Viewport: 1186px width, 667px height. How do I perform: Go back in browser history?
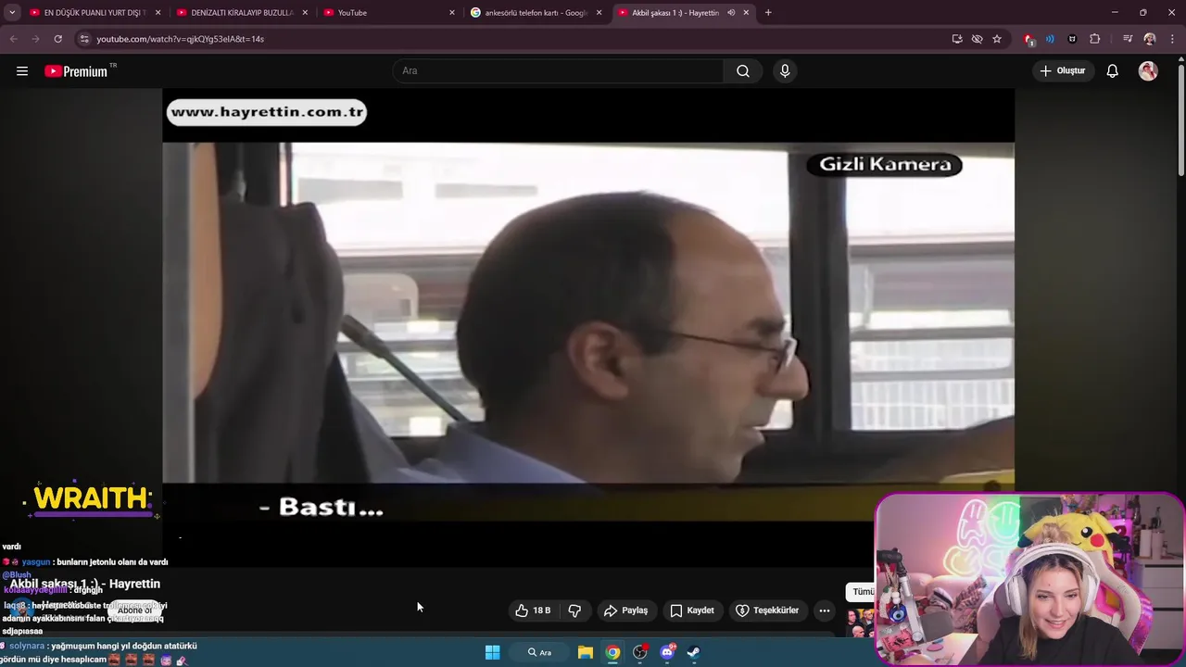point(13,39)
